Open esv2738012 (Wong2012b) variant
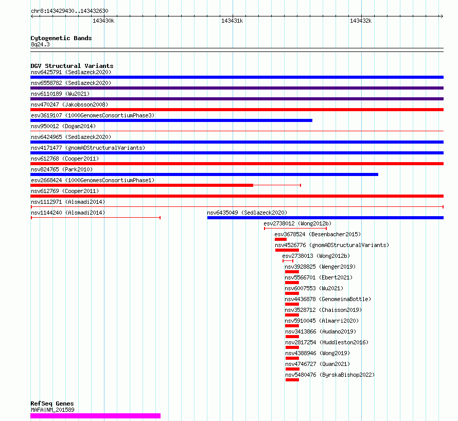458x421 pixels. 297,223
